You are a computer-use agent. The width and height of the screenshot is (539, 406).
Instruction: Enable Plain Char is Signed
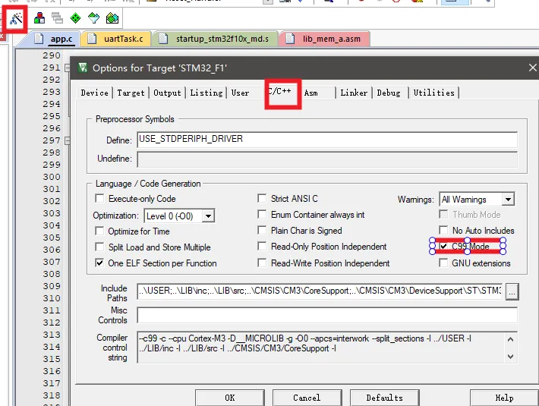tap(262, 230)
